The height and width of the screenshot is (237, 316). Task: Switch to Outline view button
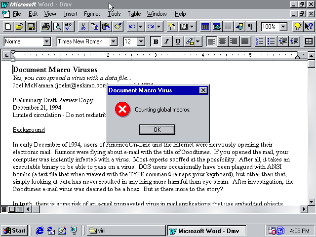pyautogui.click(x=20, y=209)
